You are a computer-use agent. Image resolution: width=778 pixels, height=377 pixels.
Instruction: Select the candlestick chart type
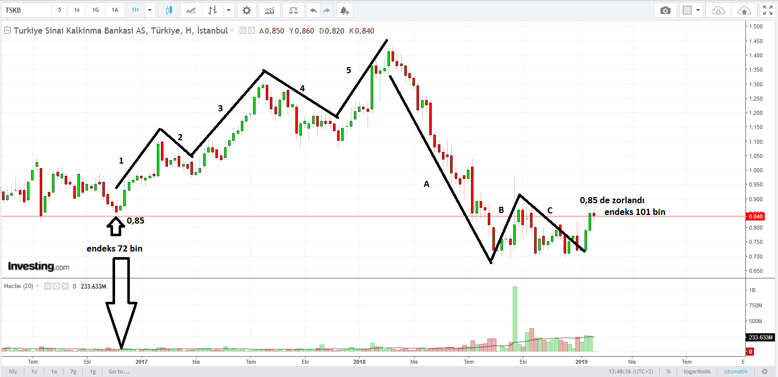[x=169, y=10]
